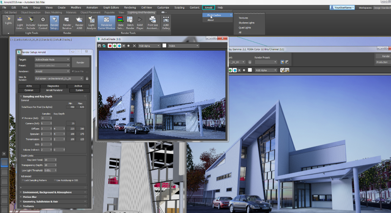Click the Render button in Render Setup
The image size is (391, 213).
(x=80, y=62)
